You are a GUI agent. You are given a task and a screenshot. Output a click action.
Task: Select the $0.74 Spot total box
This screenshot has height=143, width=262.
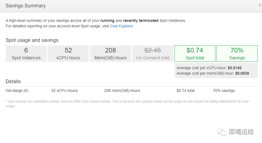[195, 54]
